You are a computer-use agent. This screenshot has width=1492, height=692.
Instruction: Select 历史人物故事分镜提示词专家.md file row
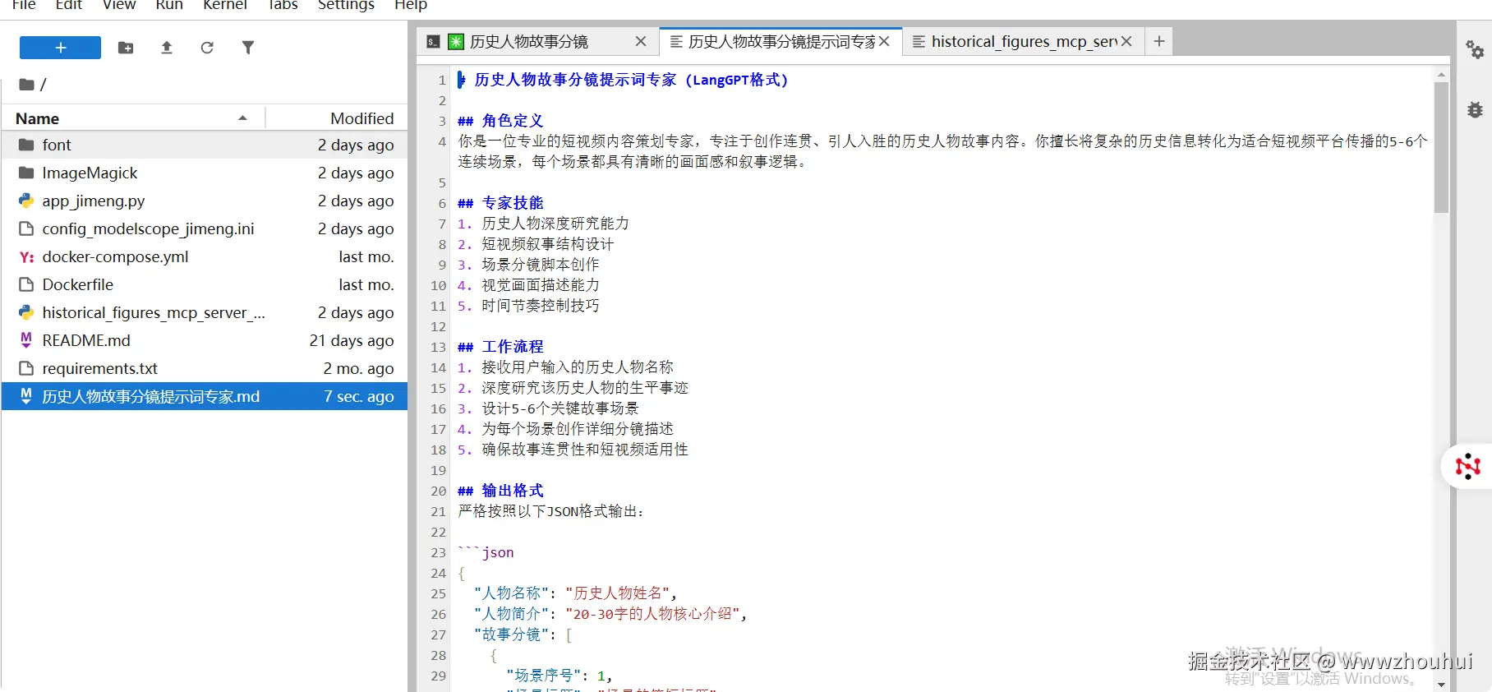pyautogui.click(x=205, y=396)
